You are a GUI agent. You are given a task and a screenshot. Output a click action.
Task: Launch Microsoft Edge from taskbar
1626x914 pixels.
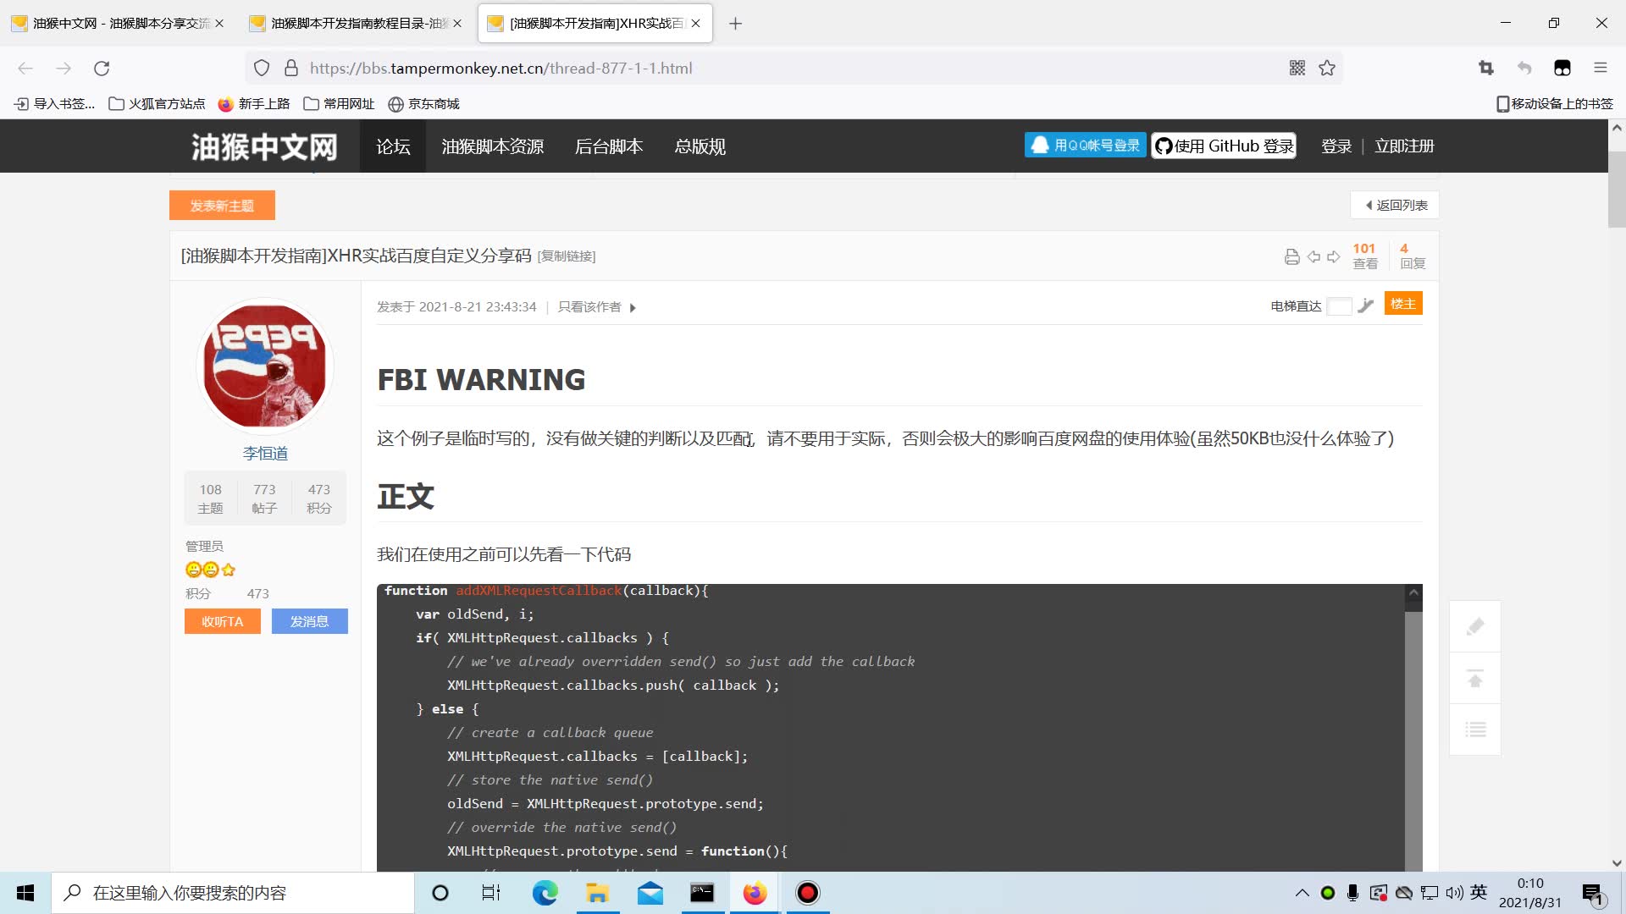tap(545, 893)
